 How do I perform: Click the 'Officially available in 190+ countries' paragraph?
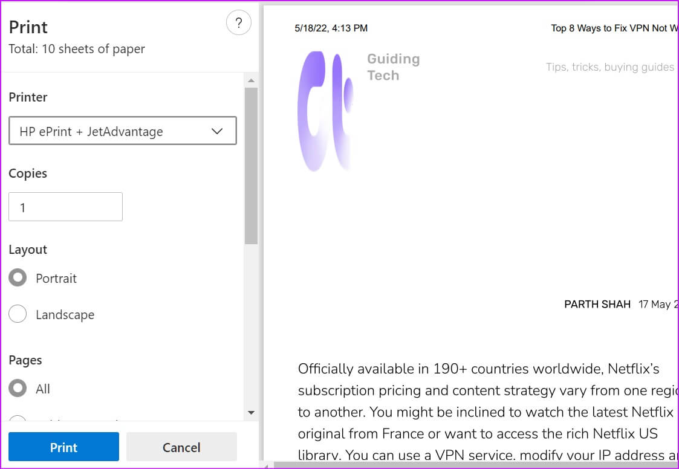click(x=487, y=412)
